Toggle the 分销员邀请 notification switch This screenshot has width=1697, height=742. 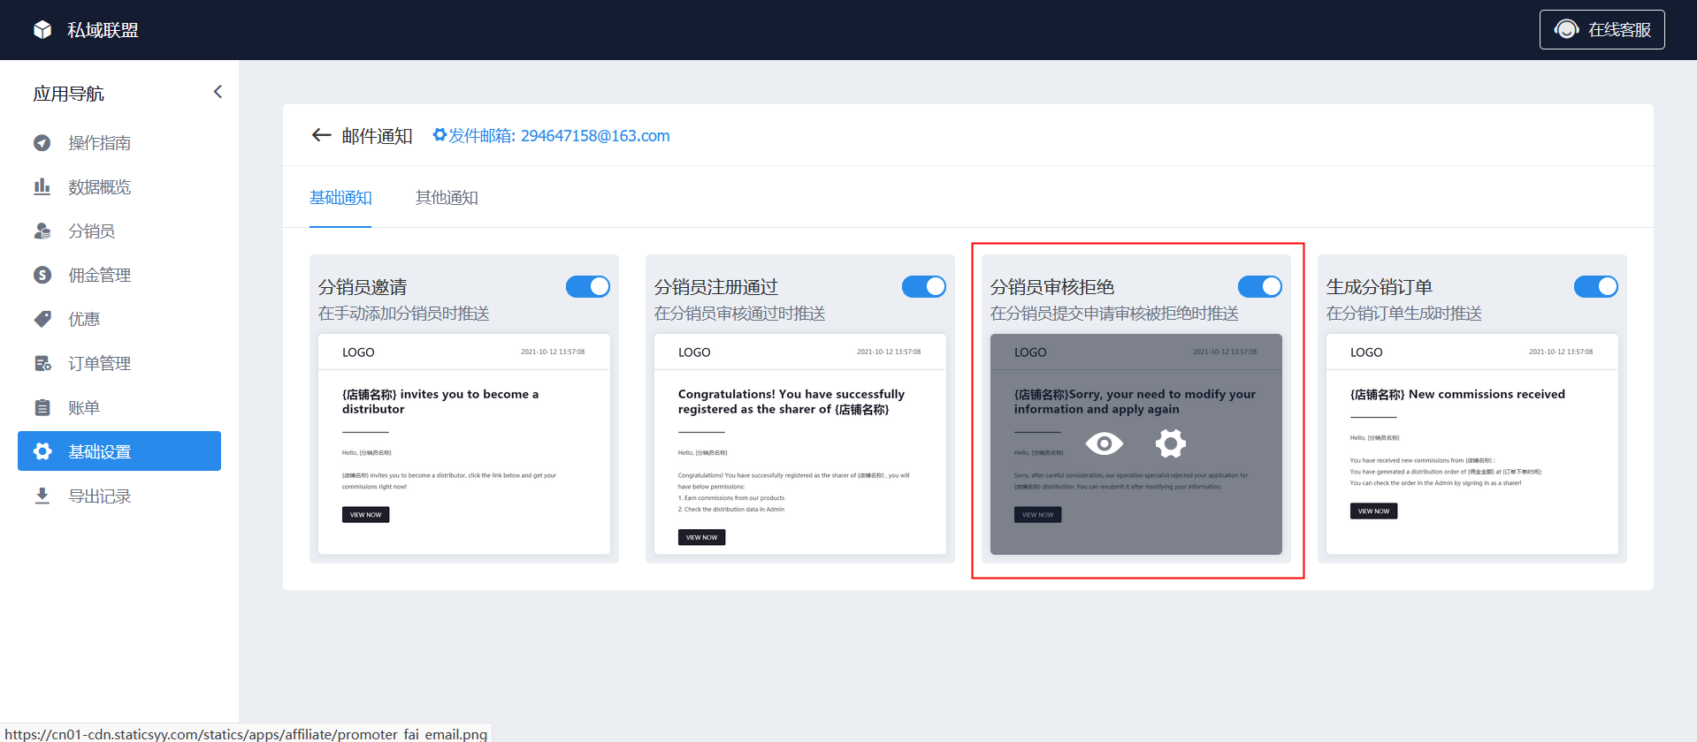(588, 286)
